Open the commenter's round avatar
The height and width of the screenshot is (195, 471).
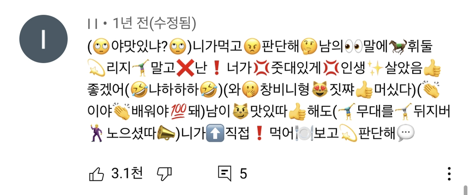pos(44,39)
